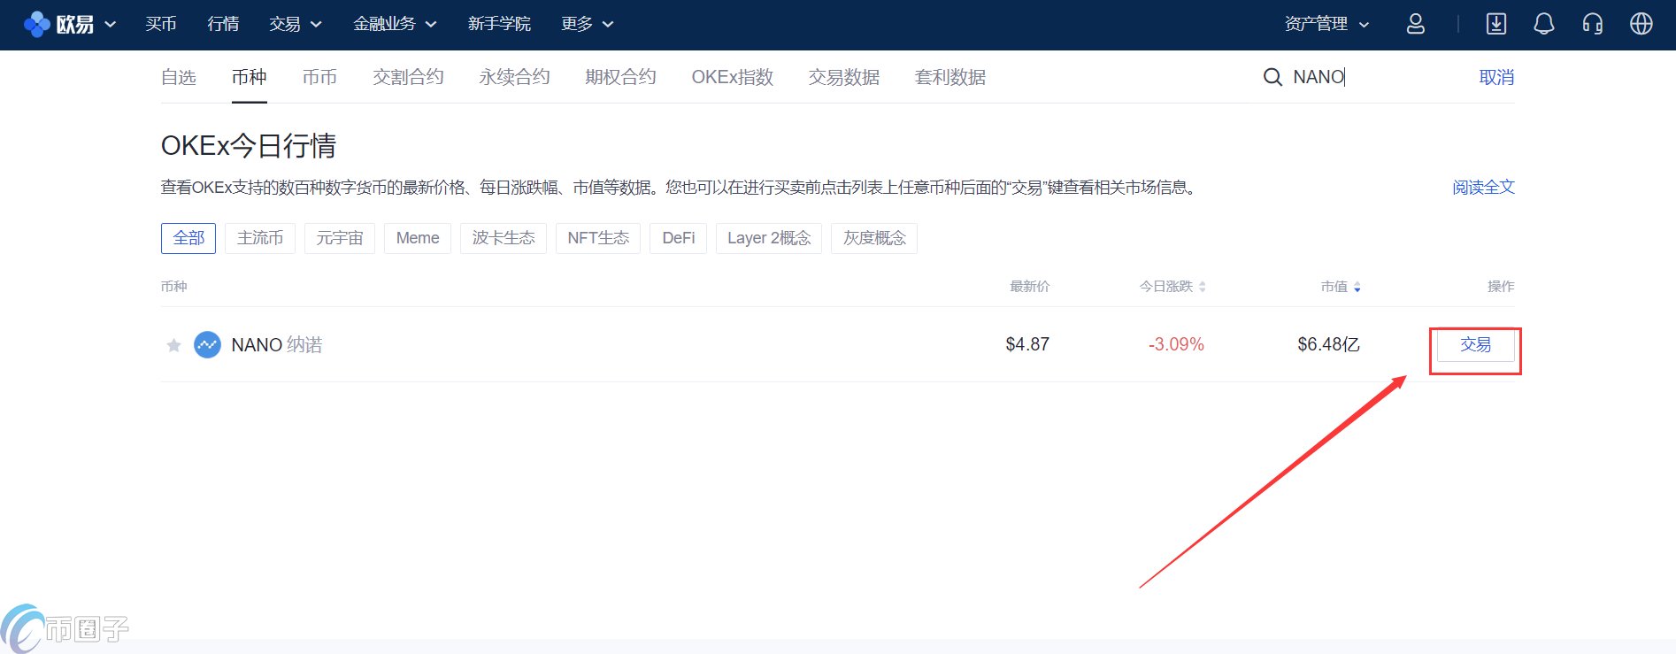
Task: Click the download app icon
Action: 1496,24
